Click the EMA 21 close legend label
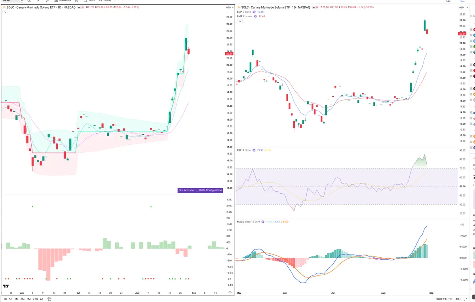Screen dimensions: 475x302 tap(245, 16)
